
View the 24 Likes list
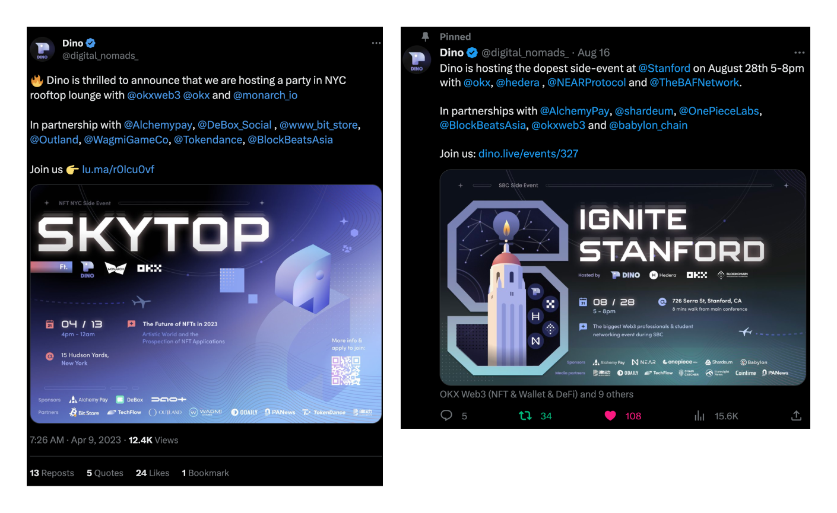[x=153, y=473]
